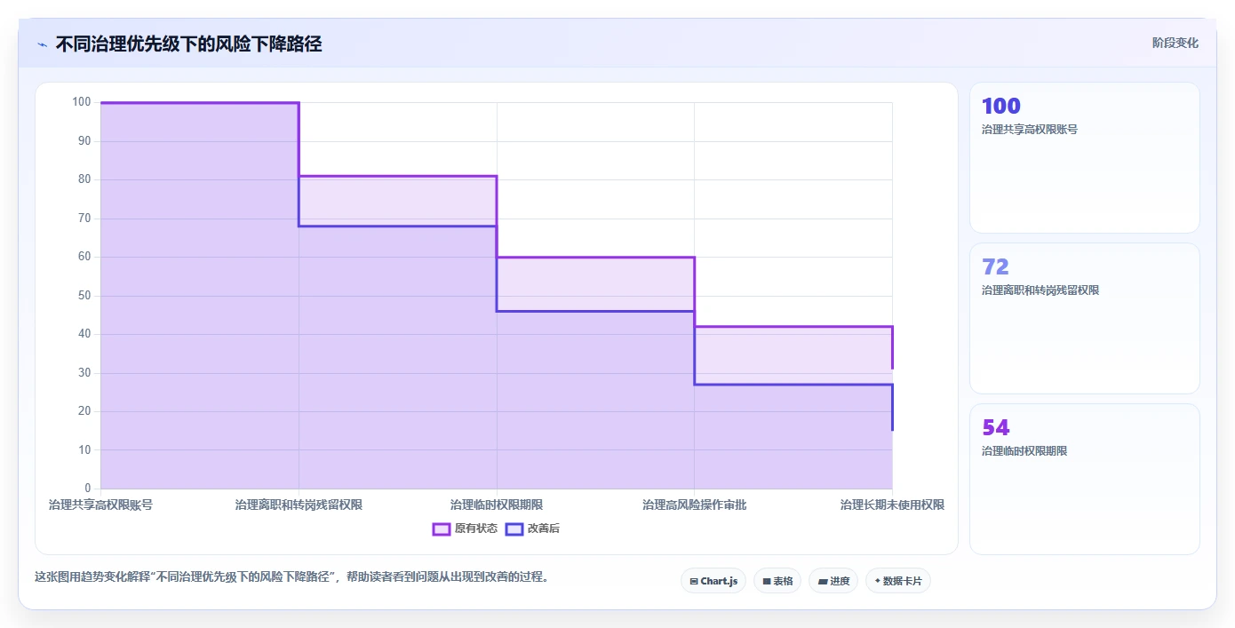The height and width of the screenshot is (628, 1235).
Task: Open the 72 治理离职和转岗残留权限 data card
Action: (x=1084, y=318)
